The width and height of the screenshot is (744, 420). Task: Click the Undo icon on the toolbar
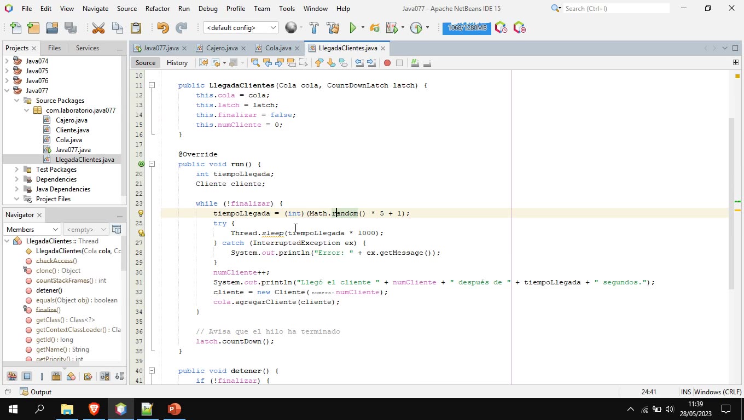(163, 27)
